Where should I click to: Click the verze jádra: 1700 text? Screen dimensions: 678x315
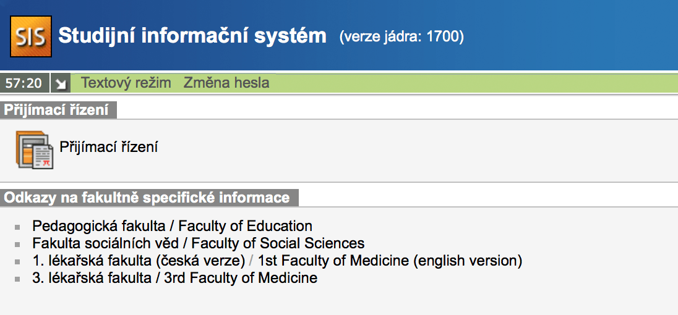pyautogui.click(x=401, y=37)
